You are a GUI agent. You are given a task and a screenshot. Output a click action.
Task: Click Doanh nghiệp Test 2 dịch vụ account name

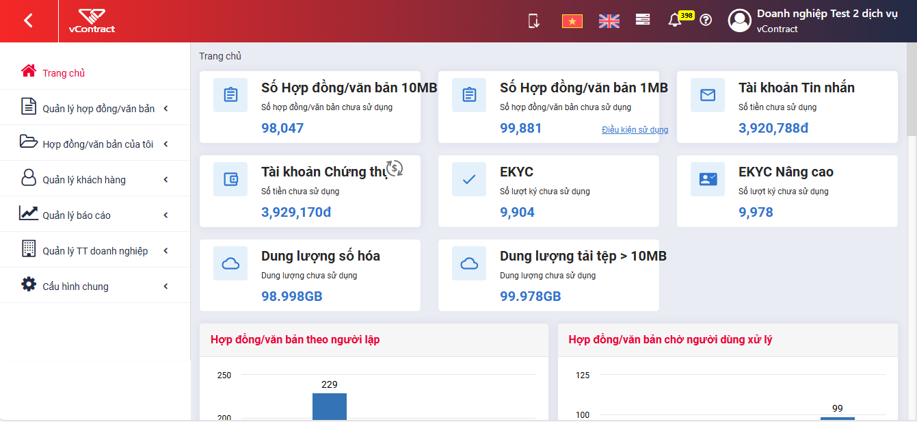(827, 14)
